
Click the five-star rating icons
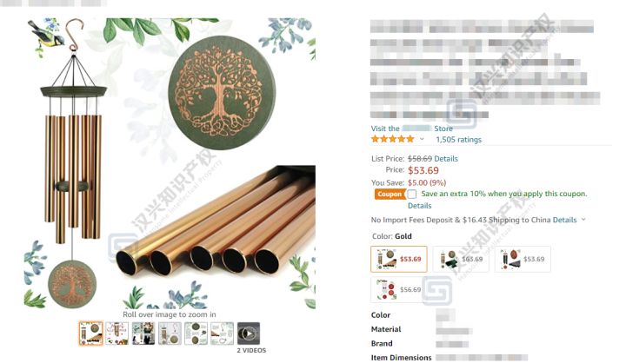pos(393,139)
